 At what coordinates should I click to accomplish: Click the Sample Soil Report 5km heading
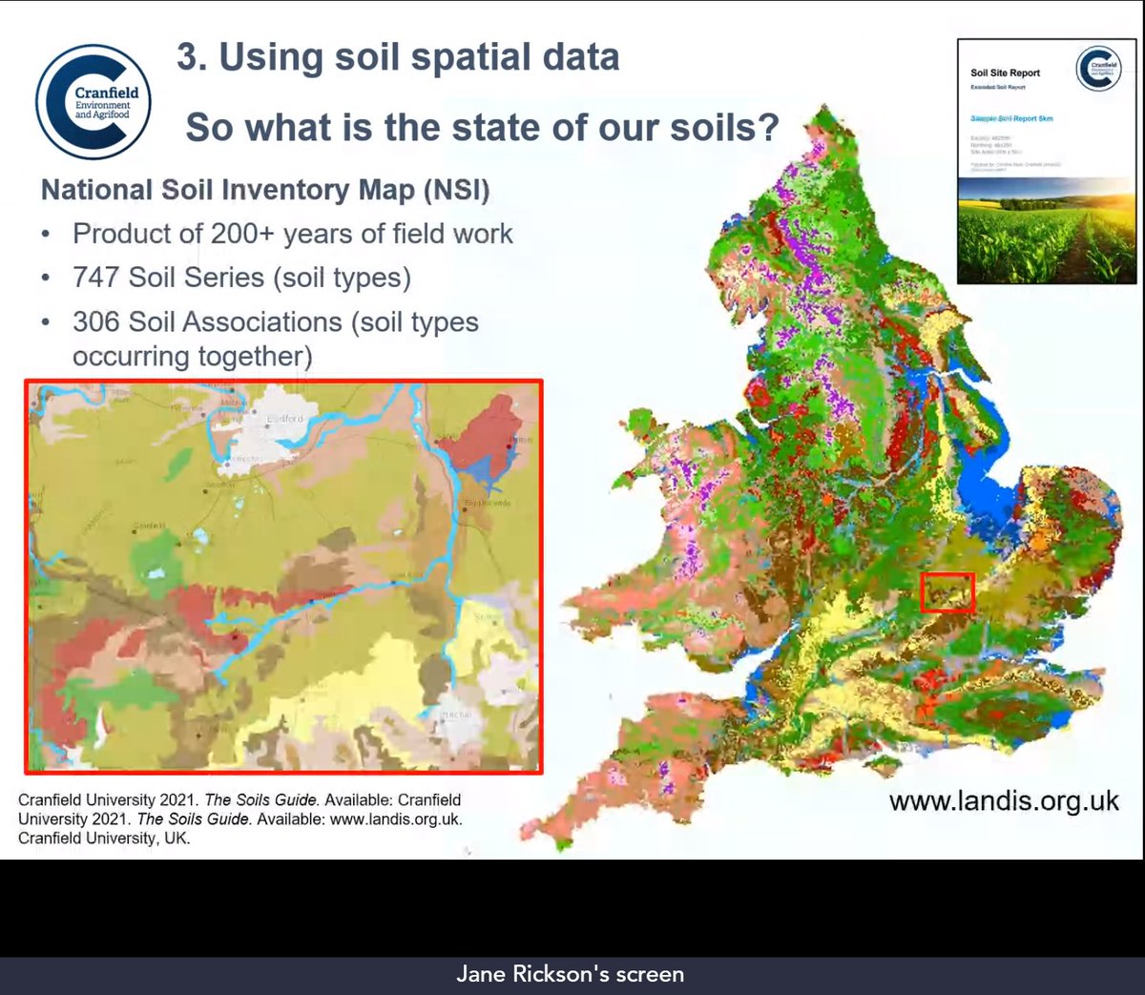[1011, 118]
